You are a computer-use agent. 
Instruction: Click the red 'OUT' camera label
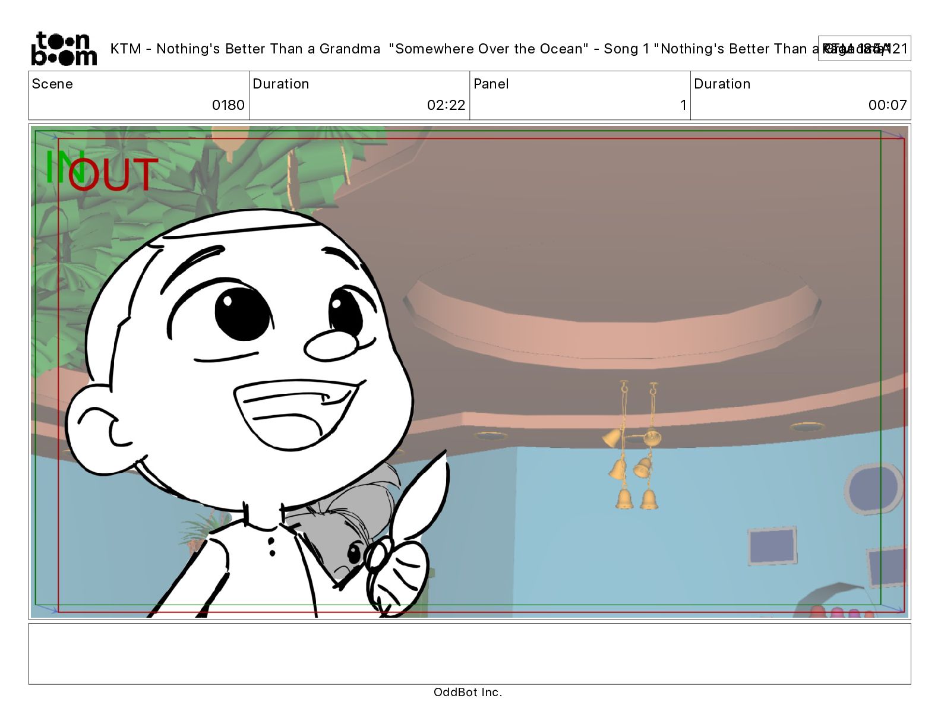coord(113,174)
